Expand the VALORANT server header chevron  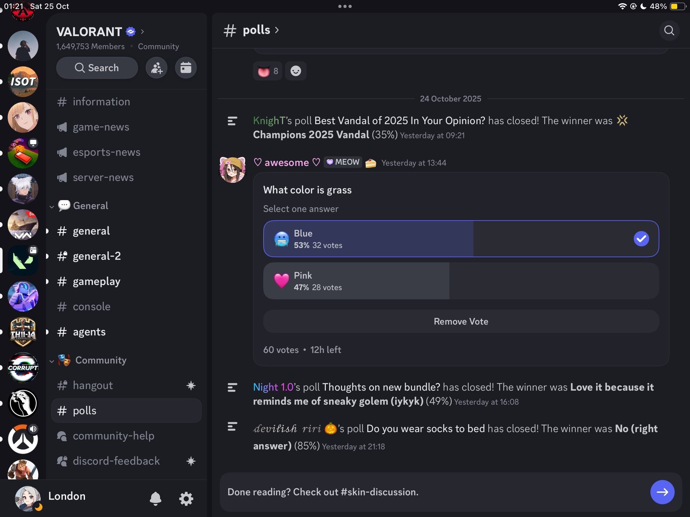(142, 32)
